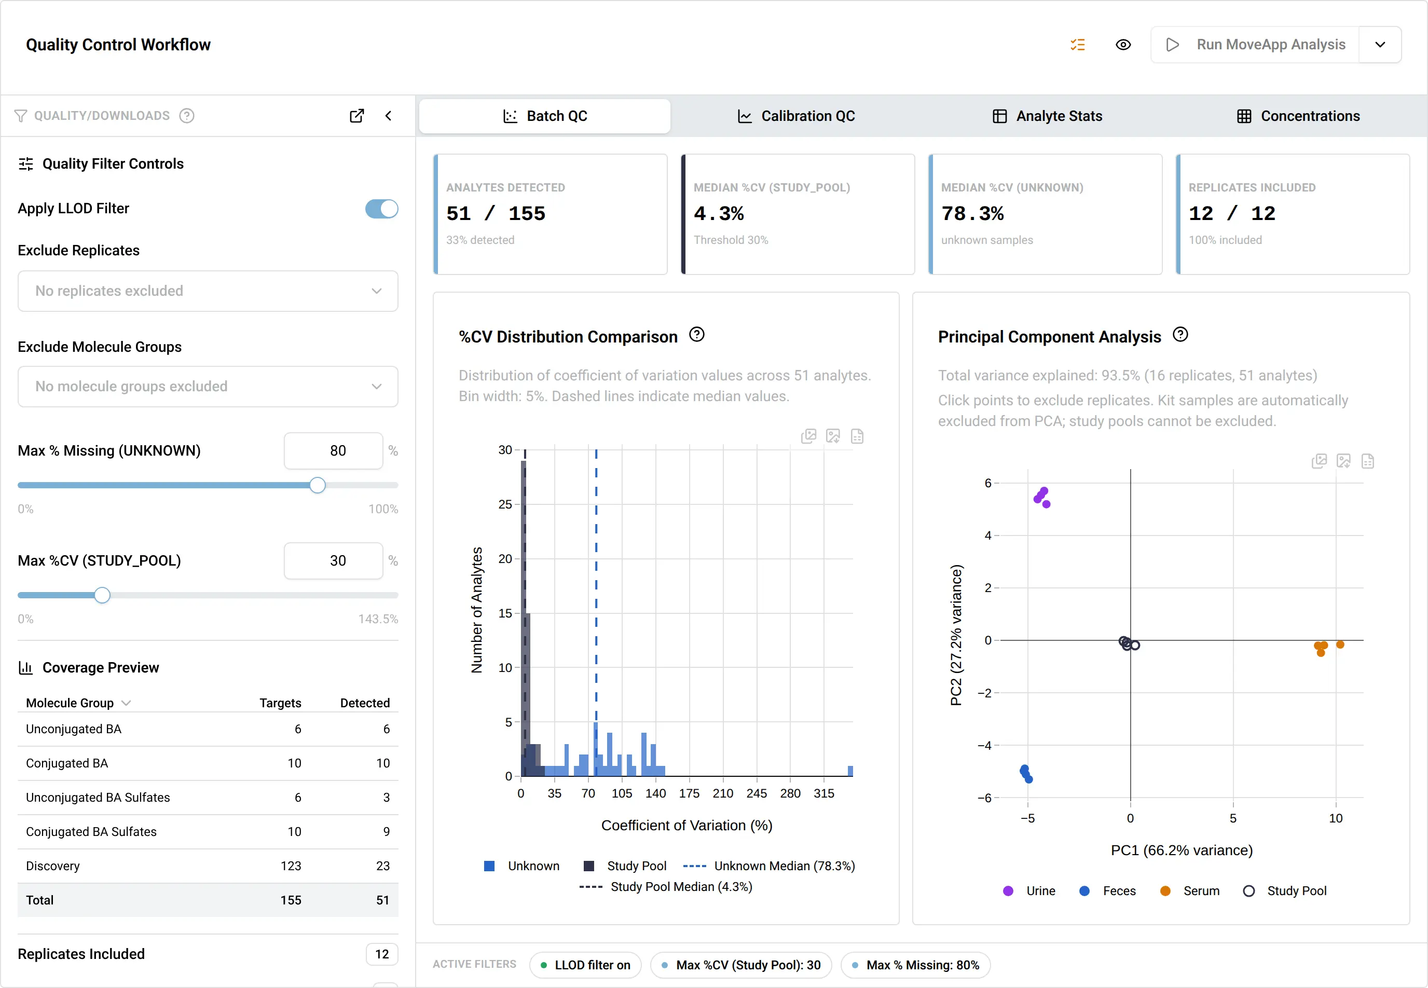Click the Max % Missing slider handle
The width and height of the screenshot is (1428, 988).
[318, 485]
